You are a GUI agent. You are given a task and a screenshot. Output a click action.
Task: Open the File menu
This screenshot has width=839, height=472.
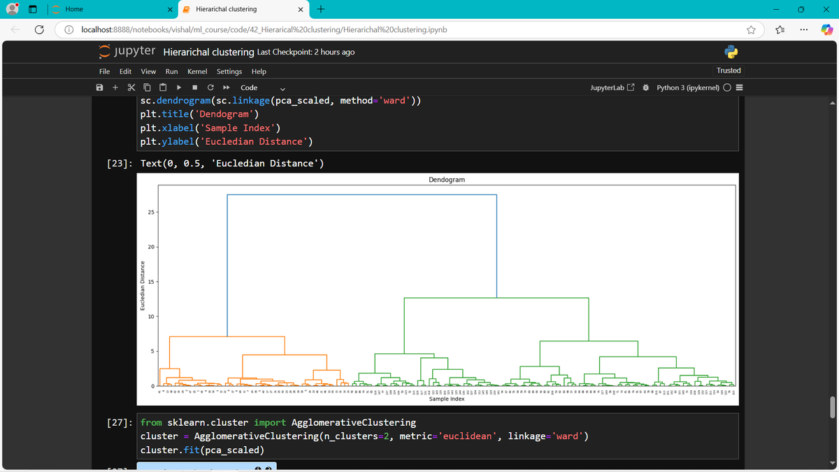click(104, 71)
